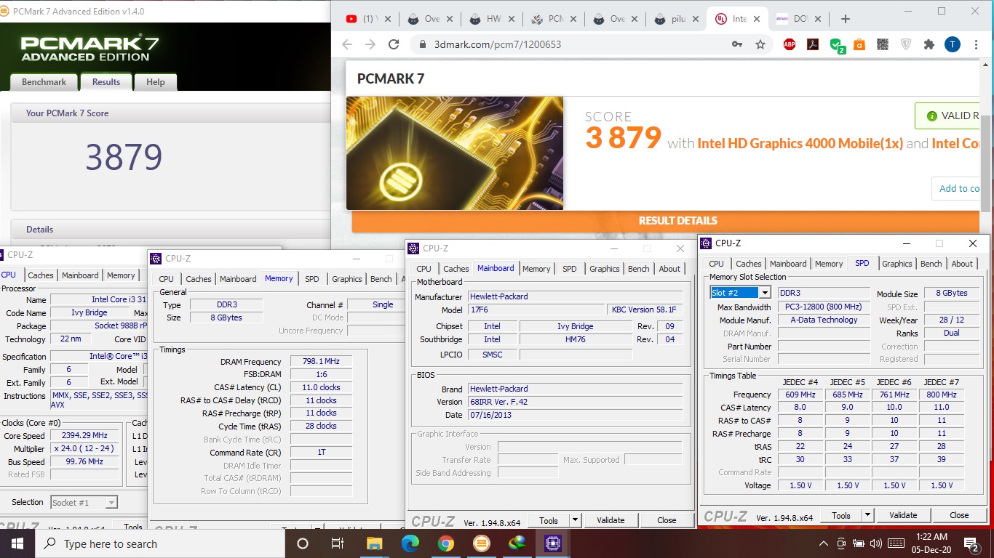
Task: Click the Add to compare button
Action: pyautogui.click(x=955, y=189)
